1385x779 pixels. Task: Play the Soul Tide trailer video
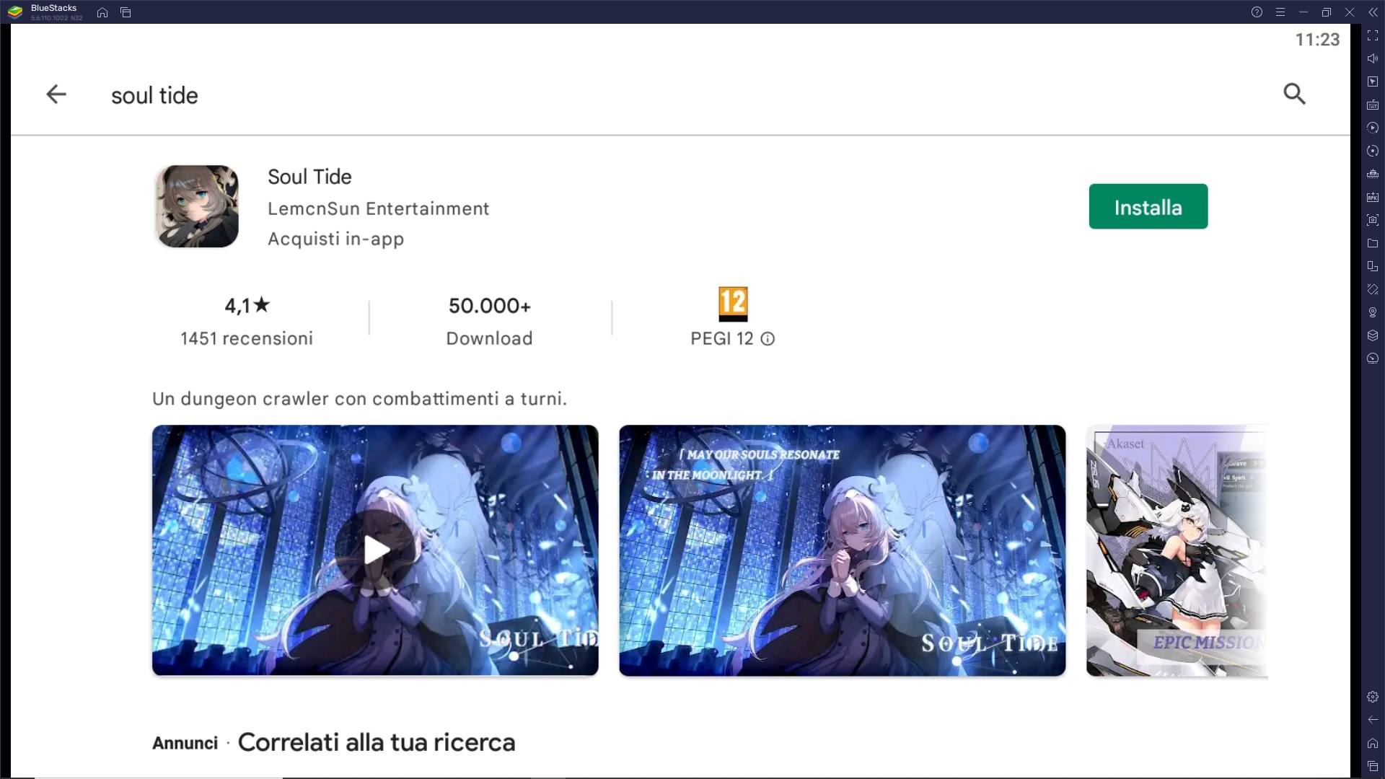(375, 550)
